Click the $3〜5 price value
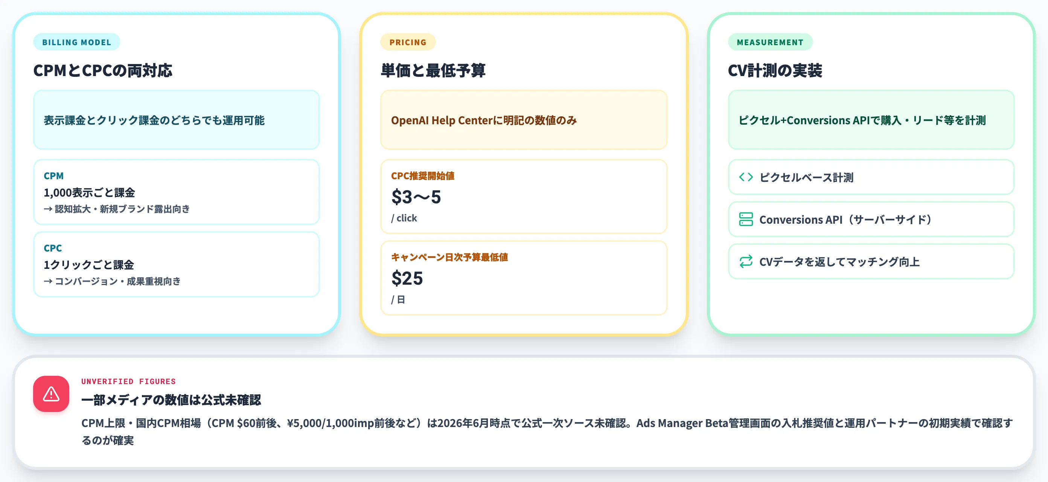The height and width of the screenshot is (482, 1048). [416, 197]
